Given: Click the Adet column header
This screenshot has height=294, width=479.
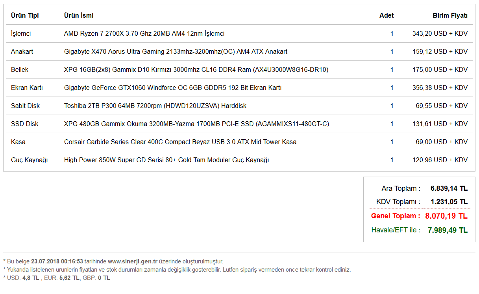Looking at the screenshot, I should tap(387, 16).
